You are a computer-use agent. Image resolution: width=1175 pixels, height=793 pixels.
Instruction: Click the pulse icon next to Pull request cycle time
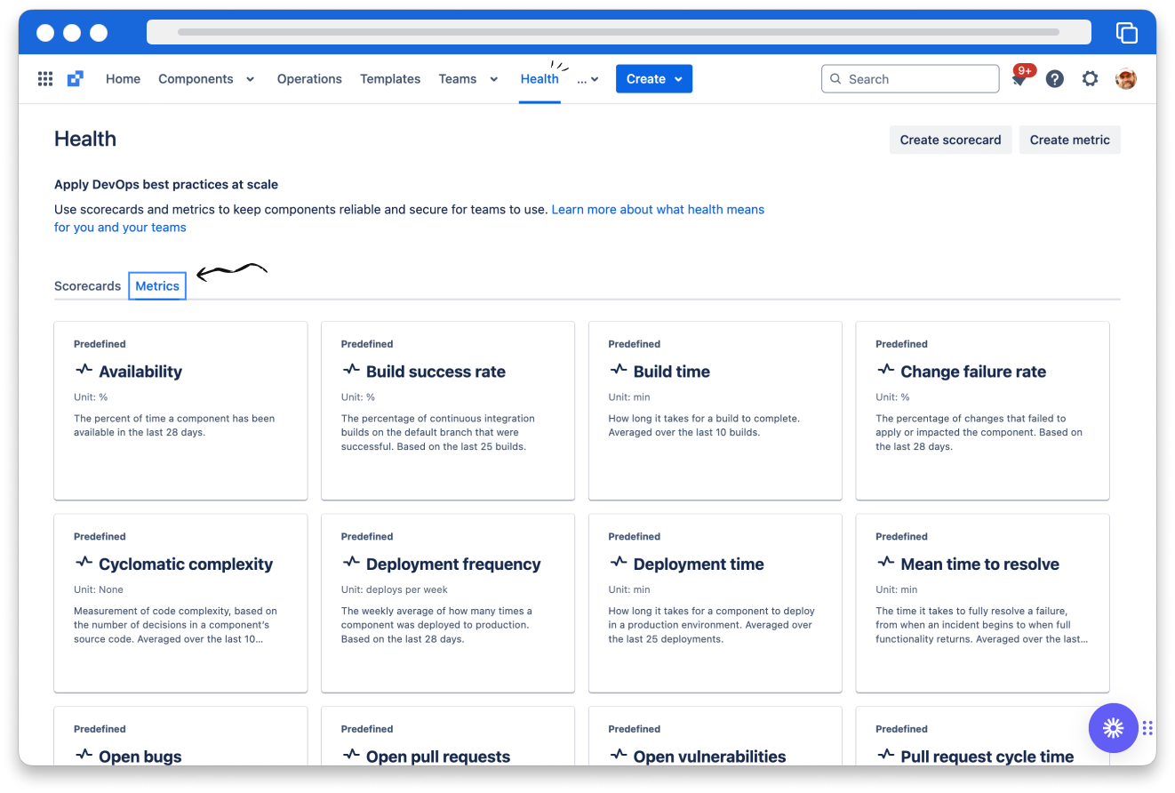(x=885, y=755)
